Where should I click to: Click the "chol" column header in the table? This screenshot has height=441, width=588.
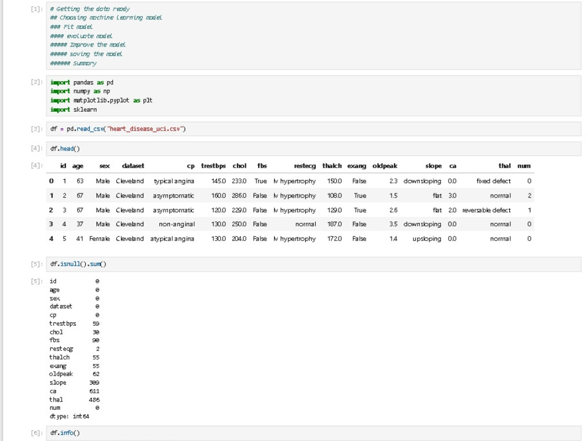(240, 166)
